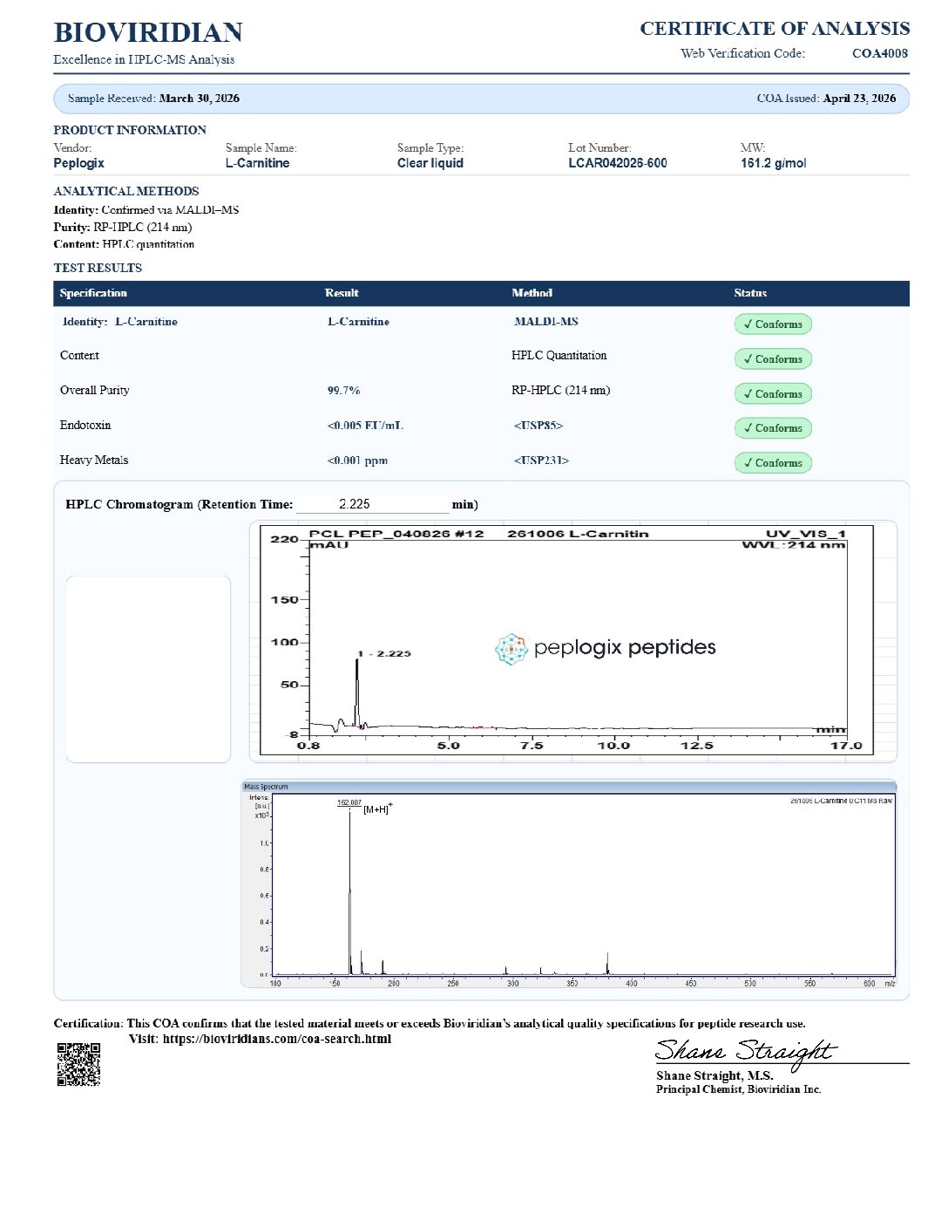Click the Conforms badge for Overall Purity
The height and width of the screenshot is (1228, 948).
point(773,394)
